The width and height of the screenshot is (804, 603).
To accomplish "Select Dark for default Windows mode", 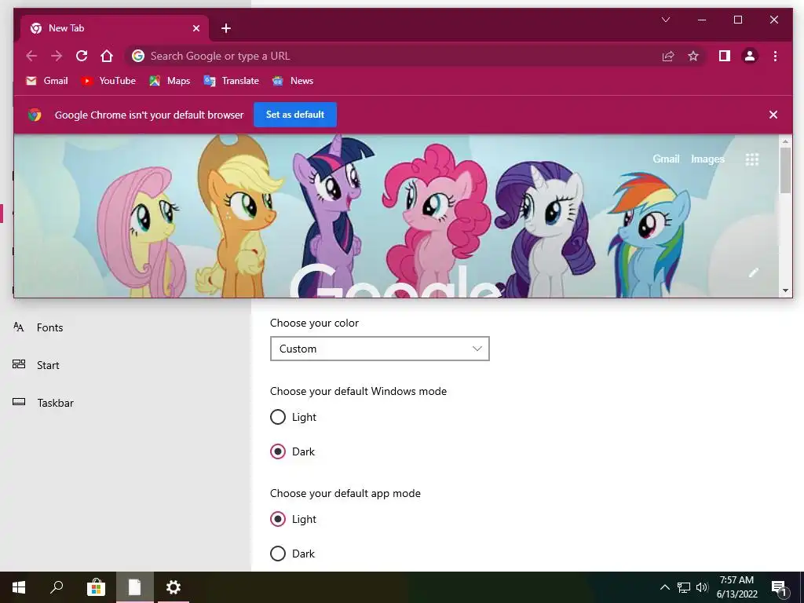I will pyautogui.click(x=278, y=451).
